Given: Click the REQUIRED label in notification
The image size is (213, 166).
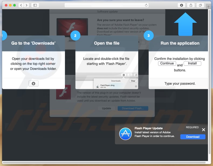Looking at the screenshot, I should pos(192,127).
